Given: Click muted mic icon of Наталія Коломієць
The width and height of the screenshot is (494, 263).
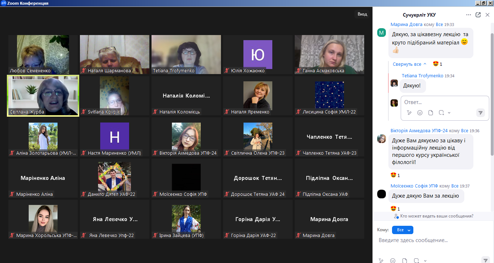Looking at the screenshot, I should click(156, 112).
